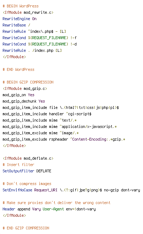Click the '# END WordPress' comment
Screen dimensions: 143x234
18,69
